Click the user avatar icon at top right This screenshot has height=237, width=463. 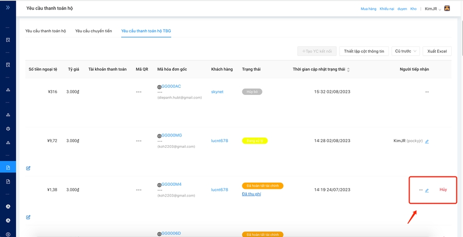(x=447, y=9)
